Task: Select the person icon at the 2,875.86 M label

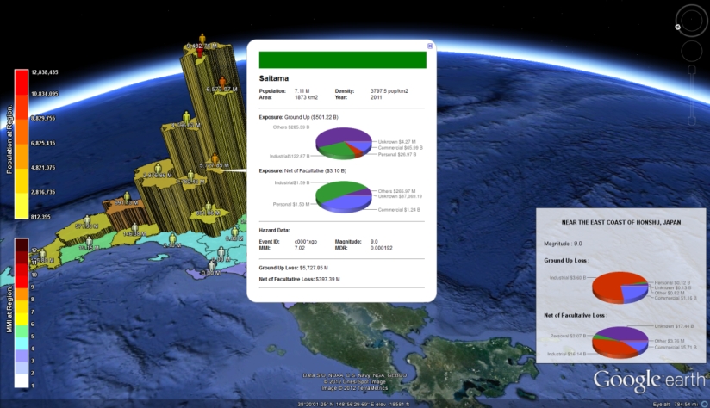Action: click(x=158, y=169)
